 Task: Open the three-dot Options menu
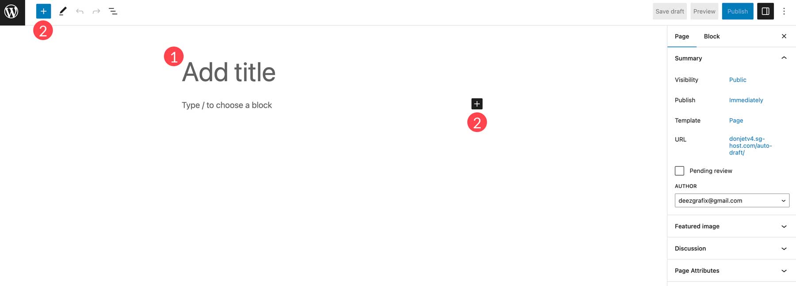784,11
